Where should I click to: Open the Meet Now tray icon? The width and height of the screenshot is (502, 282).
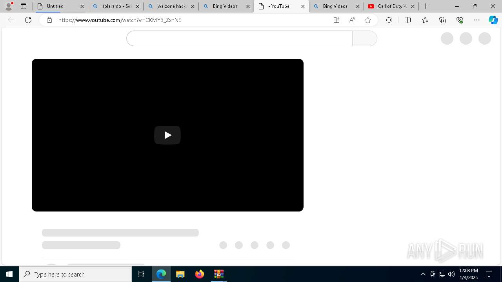pyautogui.click(x=433, y=274)
